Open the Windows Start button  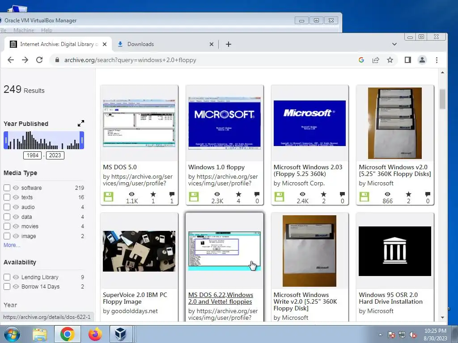[12, 334]
